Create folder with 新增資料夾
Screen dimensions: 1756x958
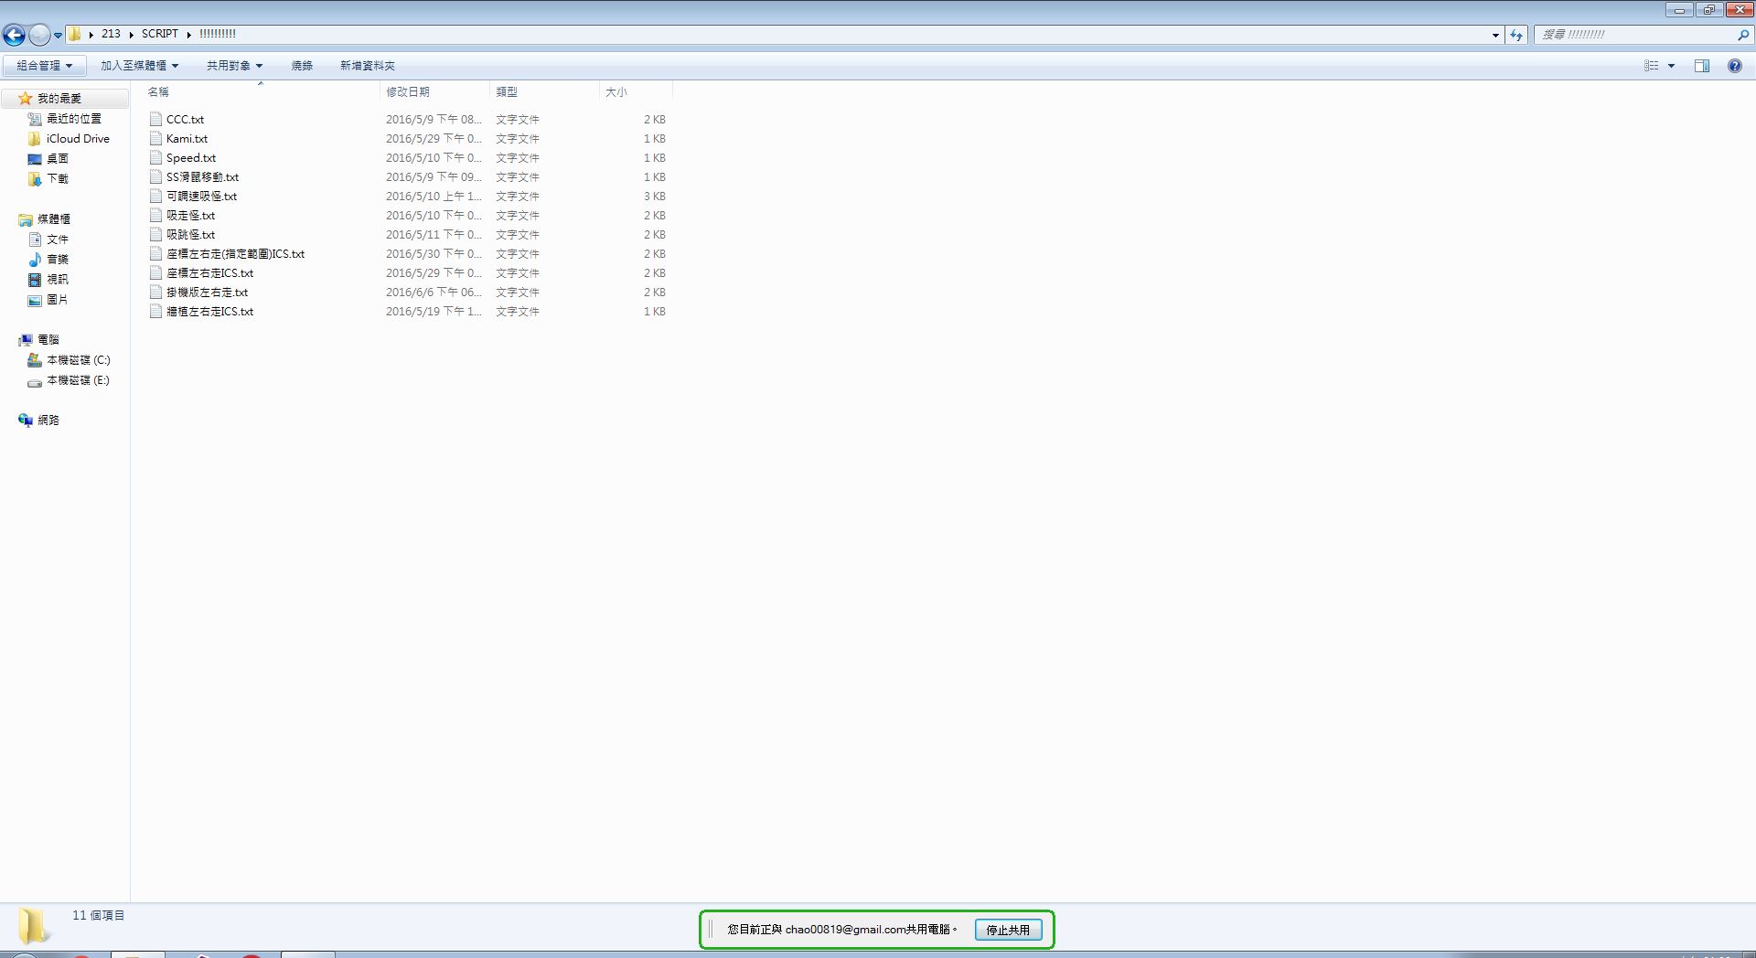(x=368, y=66)
